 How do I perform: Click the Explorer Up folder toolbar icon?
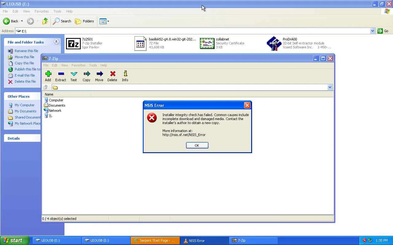click(45, 21)
